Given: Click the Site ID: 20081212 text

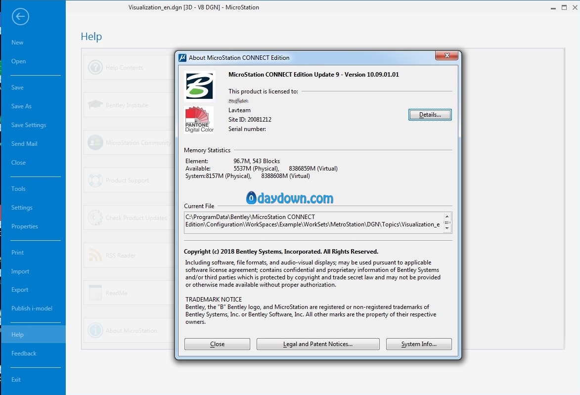Looking at the screenshot, I should (x=250, y=120).
